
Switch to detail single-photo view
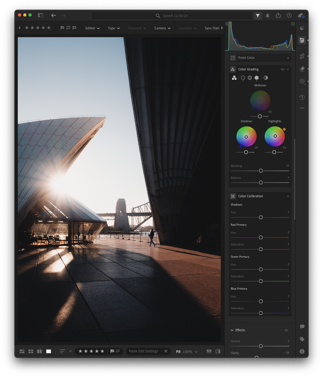tap(49, 351)
